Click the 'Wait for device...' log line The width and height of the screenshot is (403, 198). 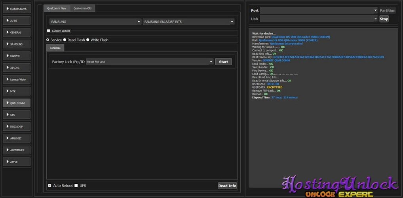click(x=264, y=33)
